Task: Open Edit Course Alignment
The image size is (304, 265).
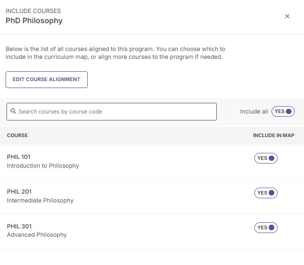Action: pos(46,80)
